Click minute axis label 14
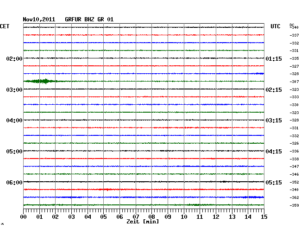301x229 pixels. coord(248,217)
